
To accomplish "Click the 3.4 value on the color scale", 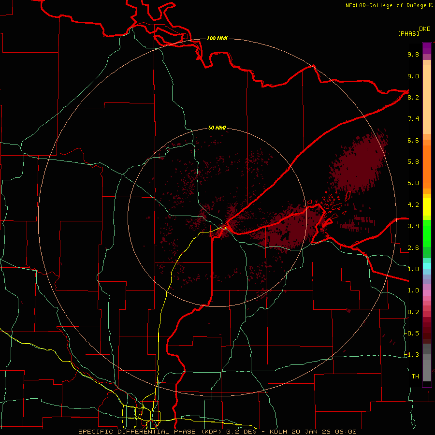I will 413,226.
